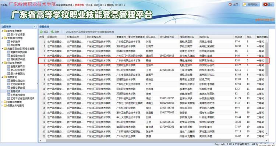Screen dimensions: 276x146
Task: Click the page icon beside 录入学校信息
Action: [x=8, y=35]
